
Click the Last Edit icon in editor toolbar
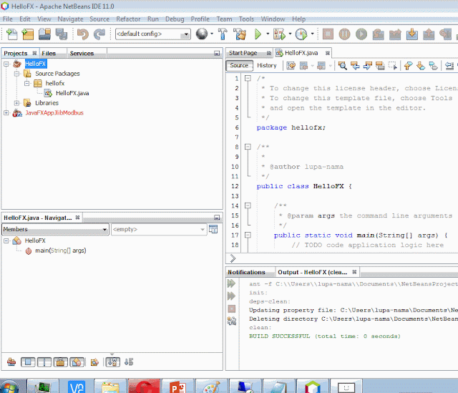pyautogui.click(x=291, y=65)
